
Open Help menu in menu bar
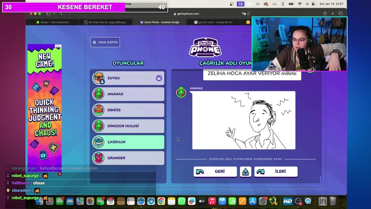pyautogui.click(x=128, y=4)
